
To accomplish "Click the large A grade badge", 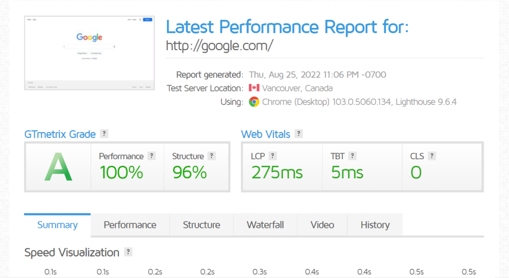I will point(58,167).
